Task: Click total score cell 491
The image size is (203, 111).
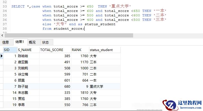Action: point(55,62)
